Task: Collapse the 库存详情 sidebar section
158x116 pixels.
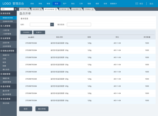Action: point(2,13)
